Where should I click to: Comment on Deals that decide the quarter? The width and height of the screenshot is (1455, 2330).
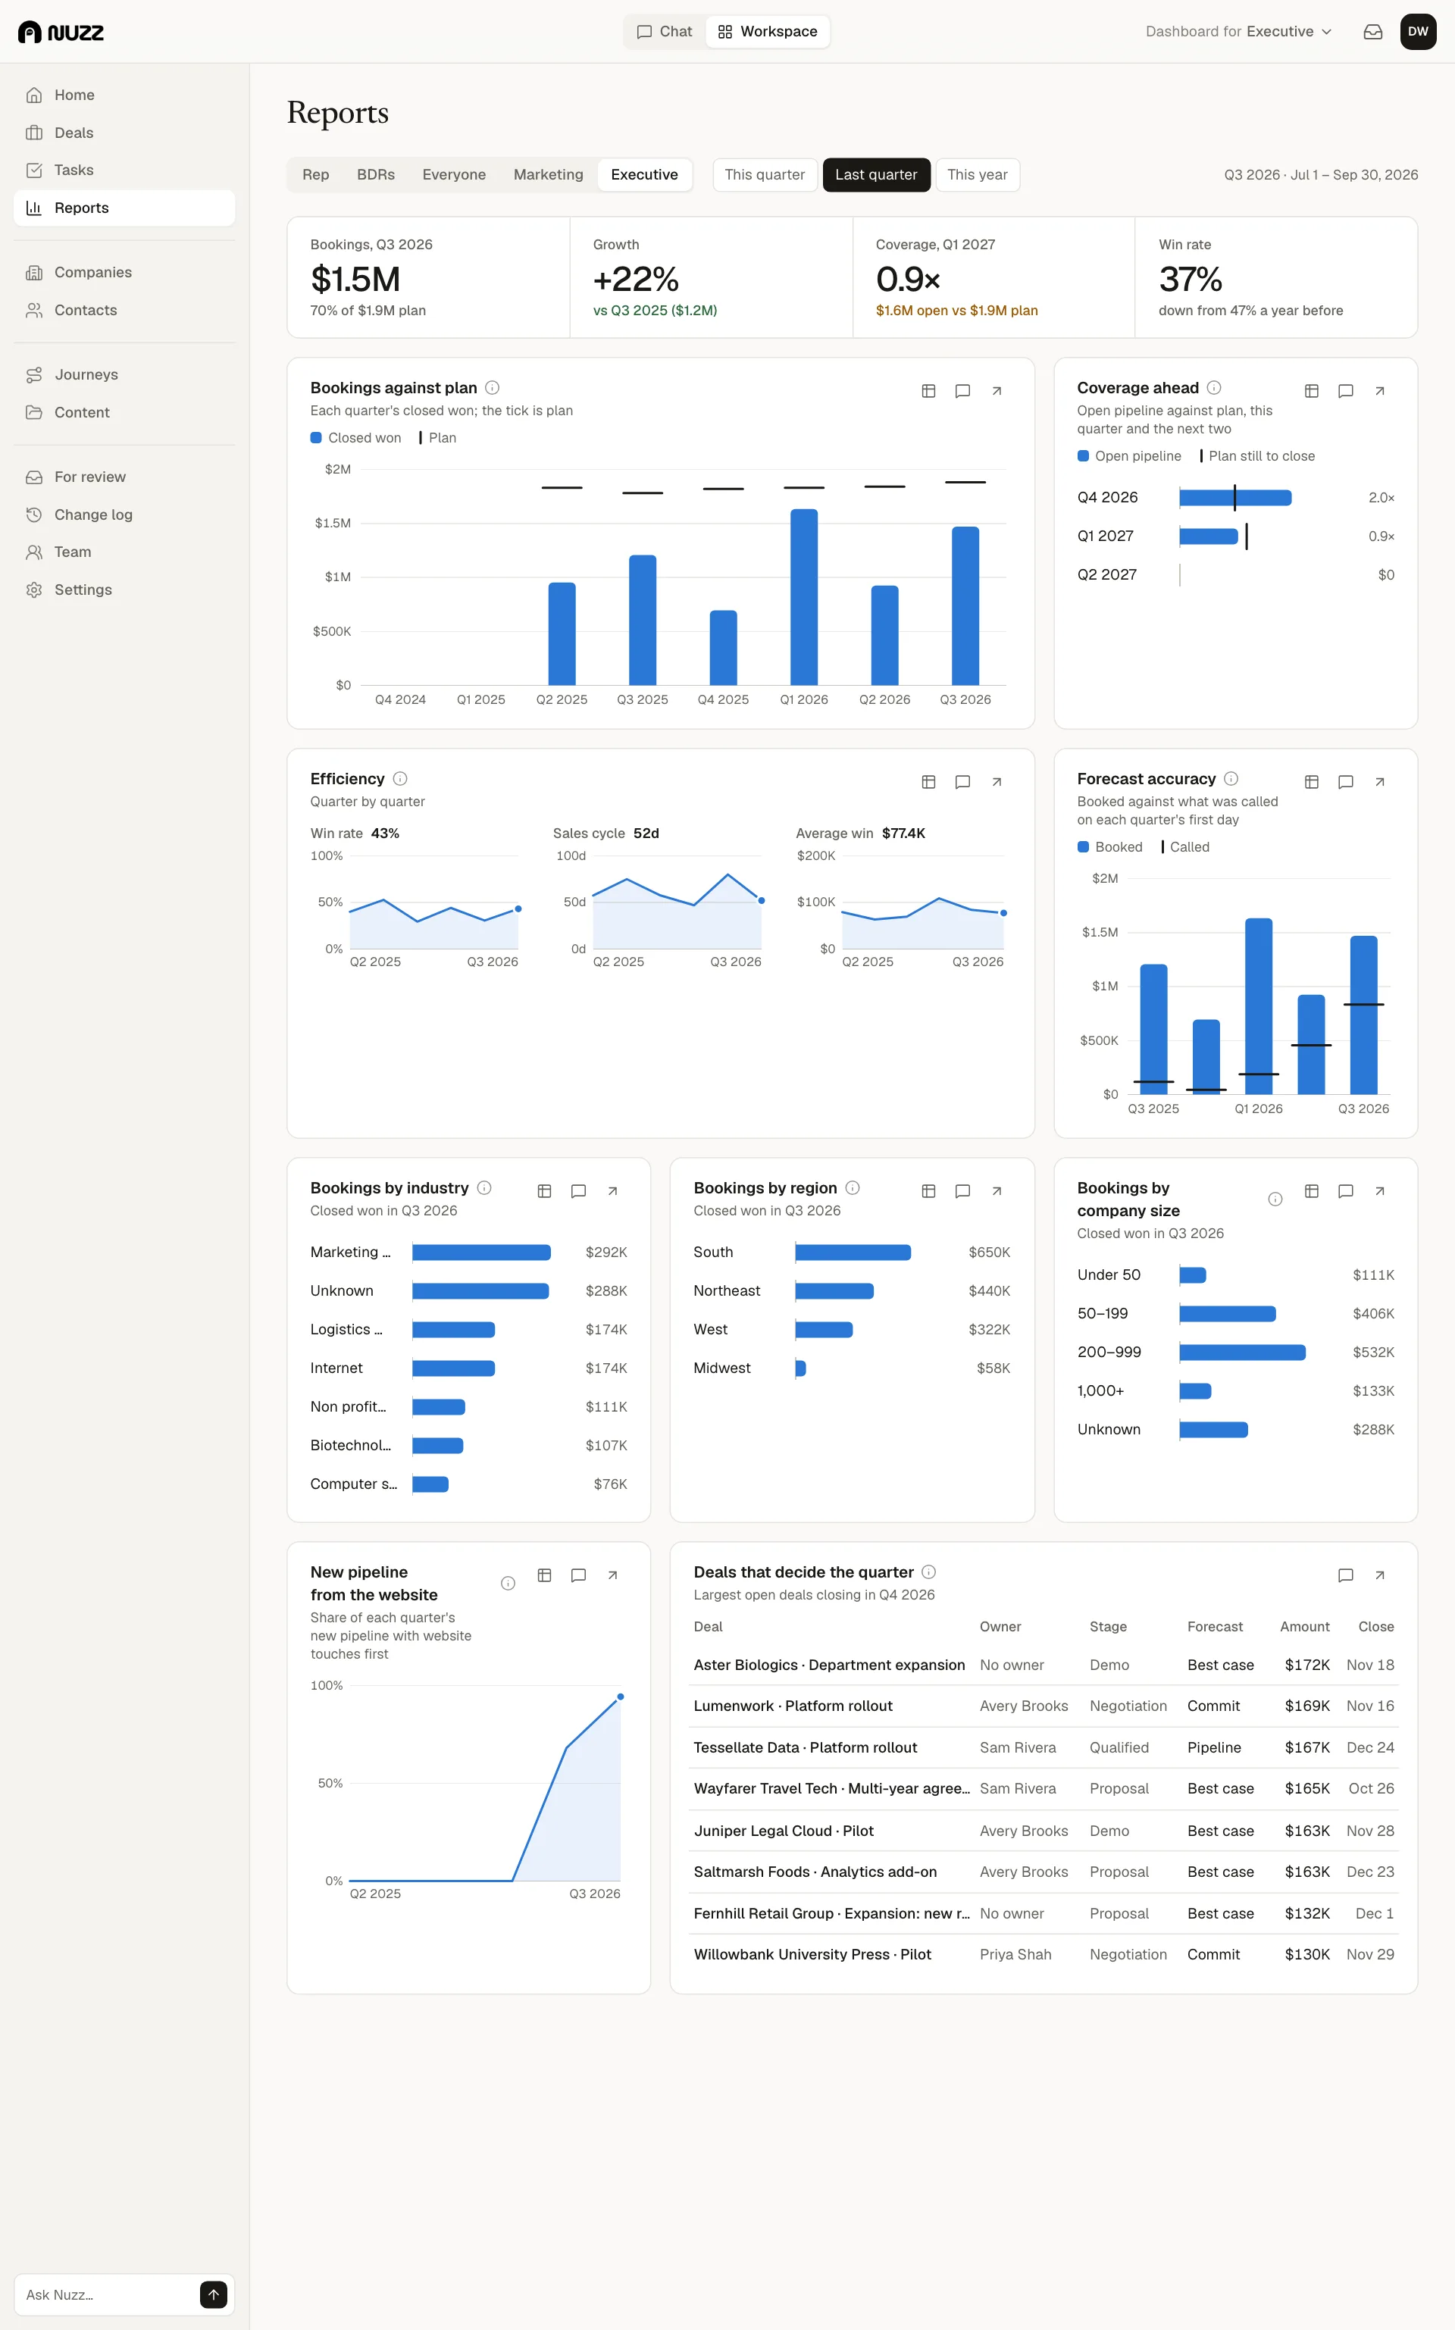1345,1575
